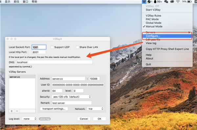Open the Configure... menu item
The height and width of the screenshot is (130, 197).
tap(167, 36)
